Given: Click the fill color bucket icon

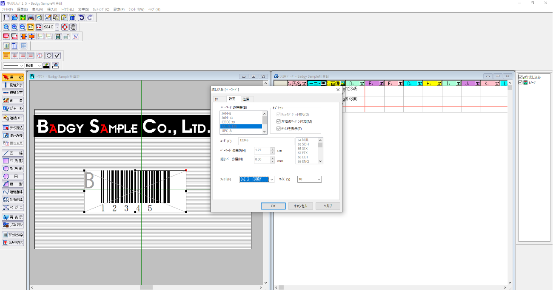Looking at the screenshot, I should pos(55,66).
